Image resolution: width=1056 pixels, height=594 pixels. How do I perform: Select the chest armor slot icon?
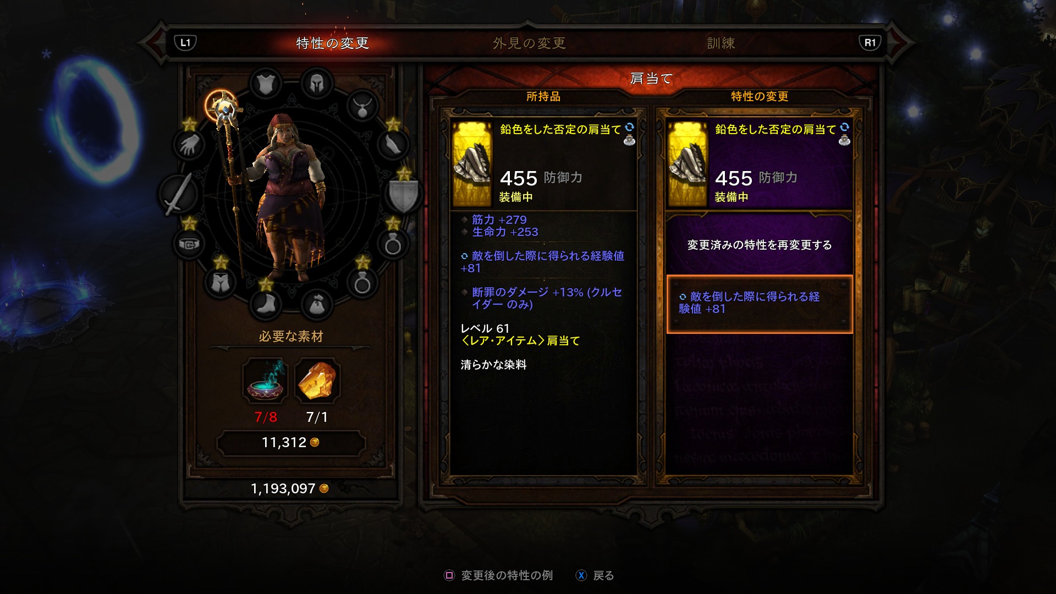[266, 84]
